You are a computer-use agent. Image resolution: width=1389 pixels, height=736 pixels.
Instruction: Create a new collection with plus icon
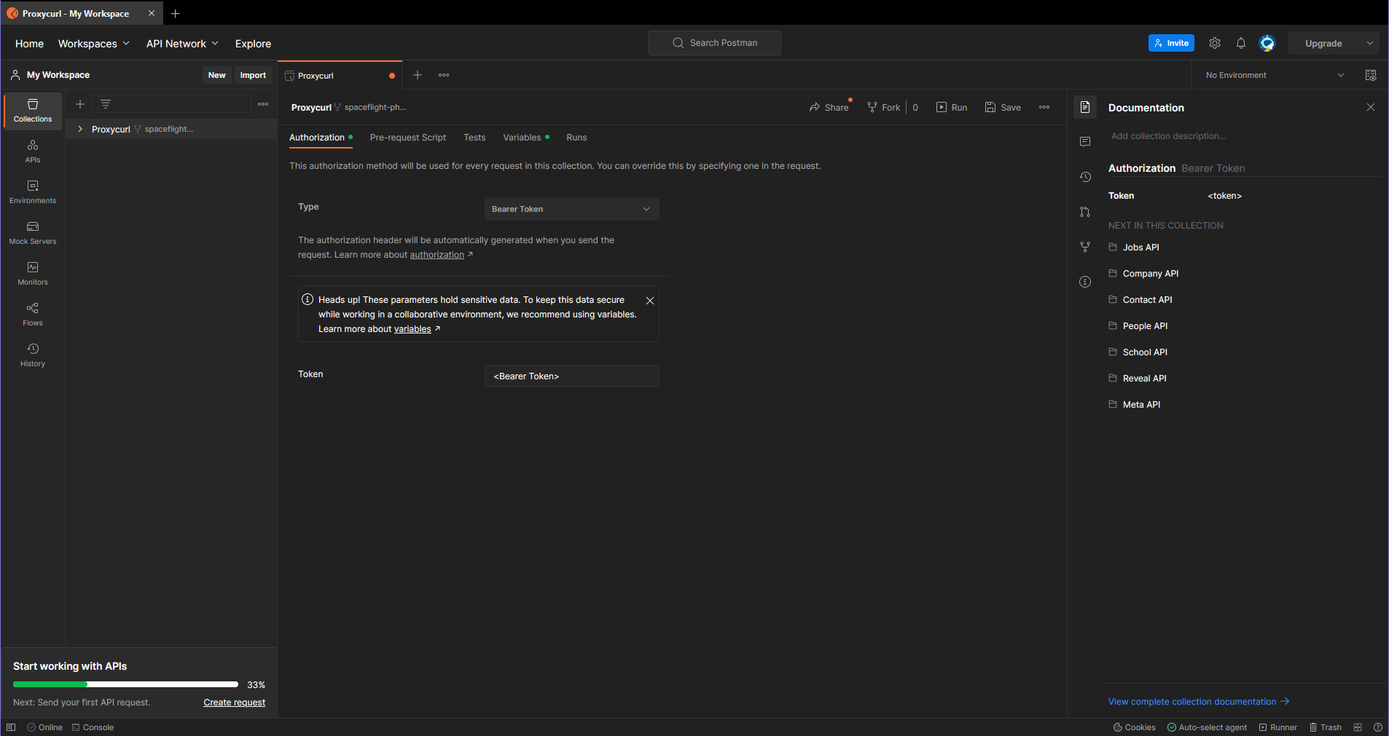(80, 104)
